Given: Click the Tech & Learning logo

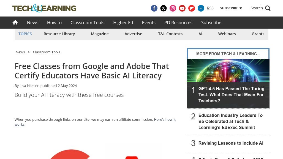Looking at the screenshot, I should pos(44,8).
